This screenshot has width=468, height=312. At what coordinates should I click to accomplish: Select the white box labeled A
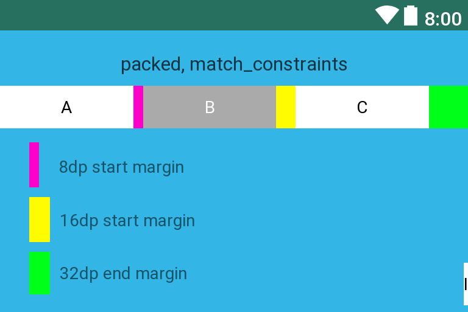coord(66,107)
